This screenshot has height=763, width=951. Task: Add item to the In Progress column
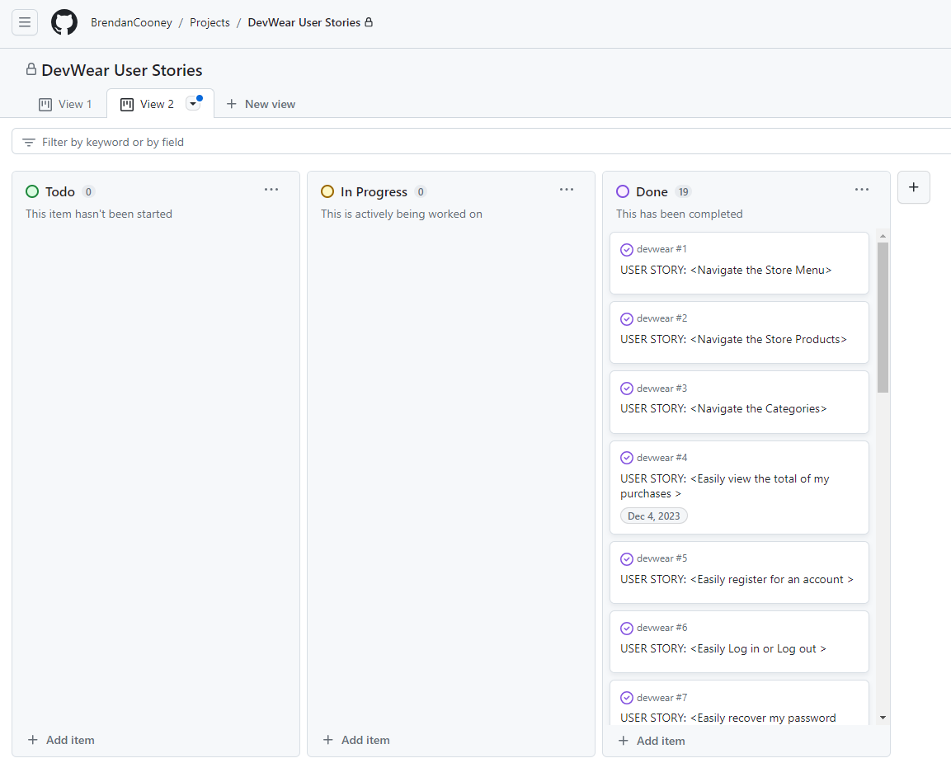coord(356,740)
